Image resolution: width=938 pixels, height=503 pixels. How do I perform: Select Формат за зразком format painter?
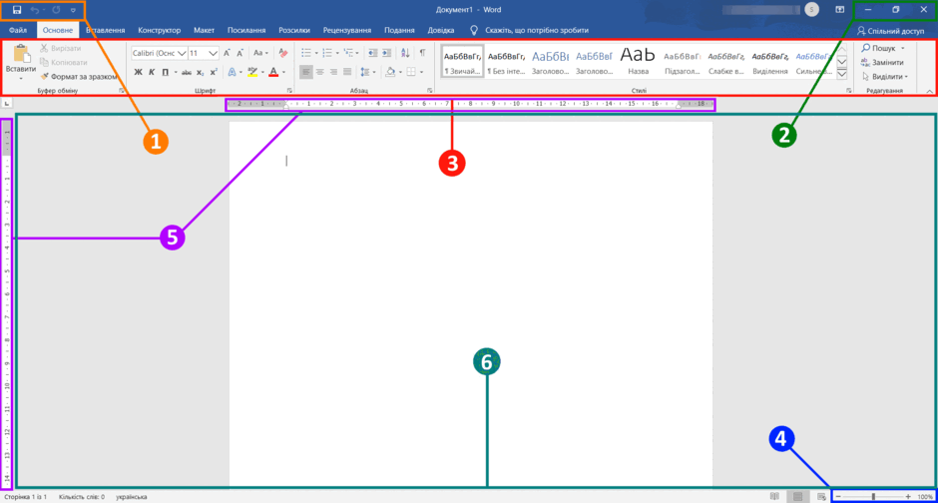79,77
